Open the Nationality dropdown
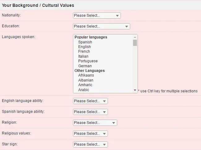 point(97,15)
